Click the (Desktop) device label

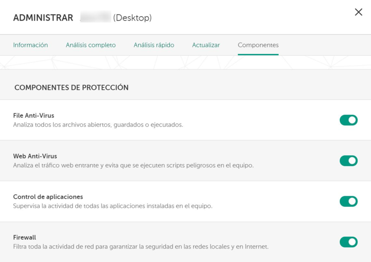tap(132, 18)
